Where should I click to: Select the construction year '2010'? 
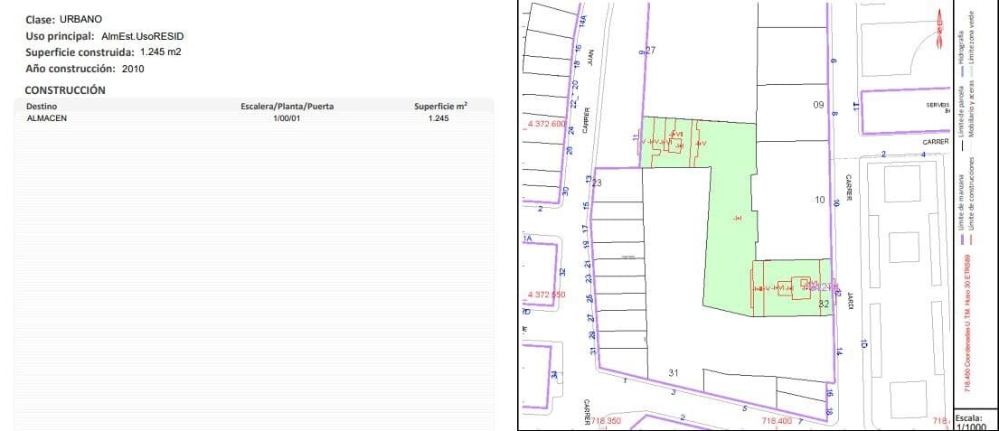133,69
